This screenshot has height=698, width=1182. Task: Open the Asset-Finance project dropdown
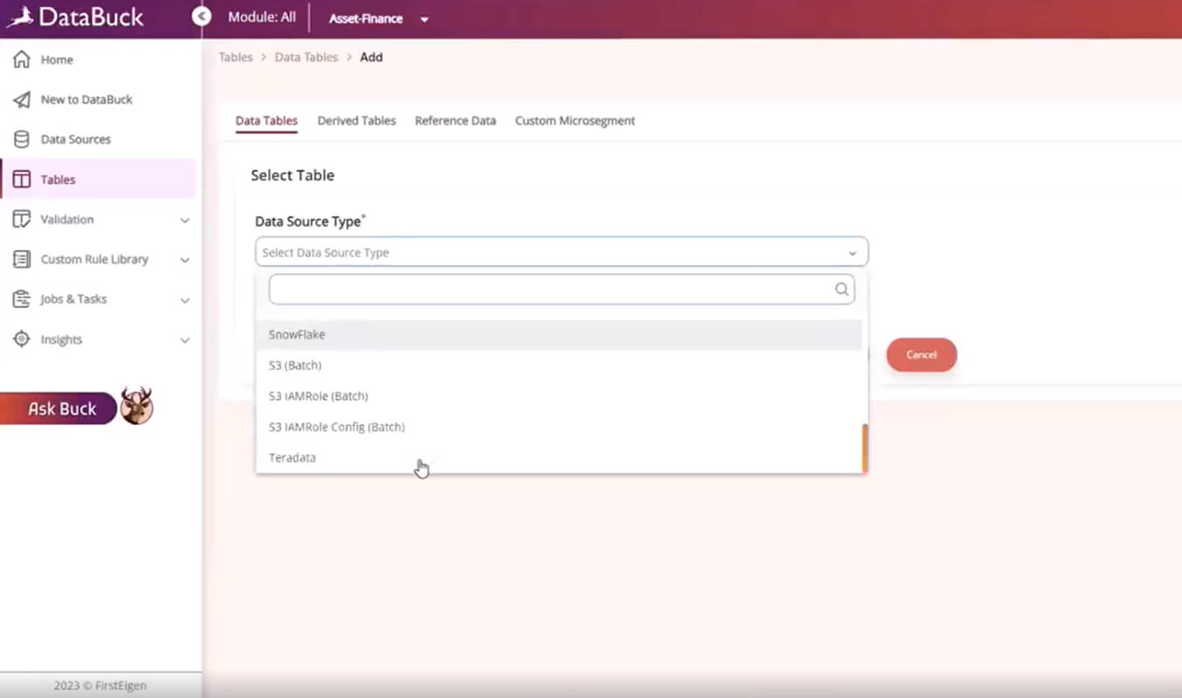[x=379, y=18]
